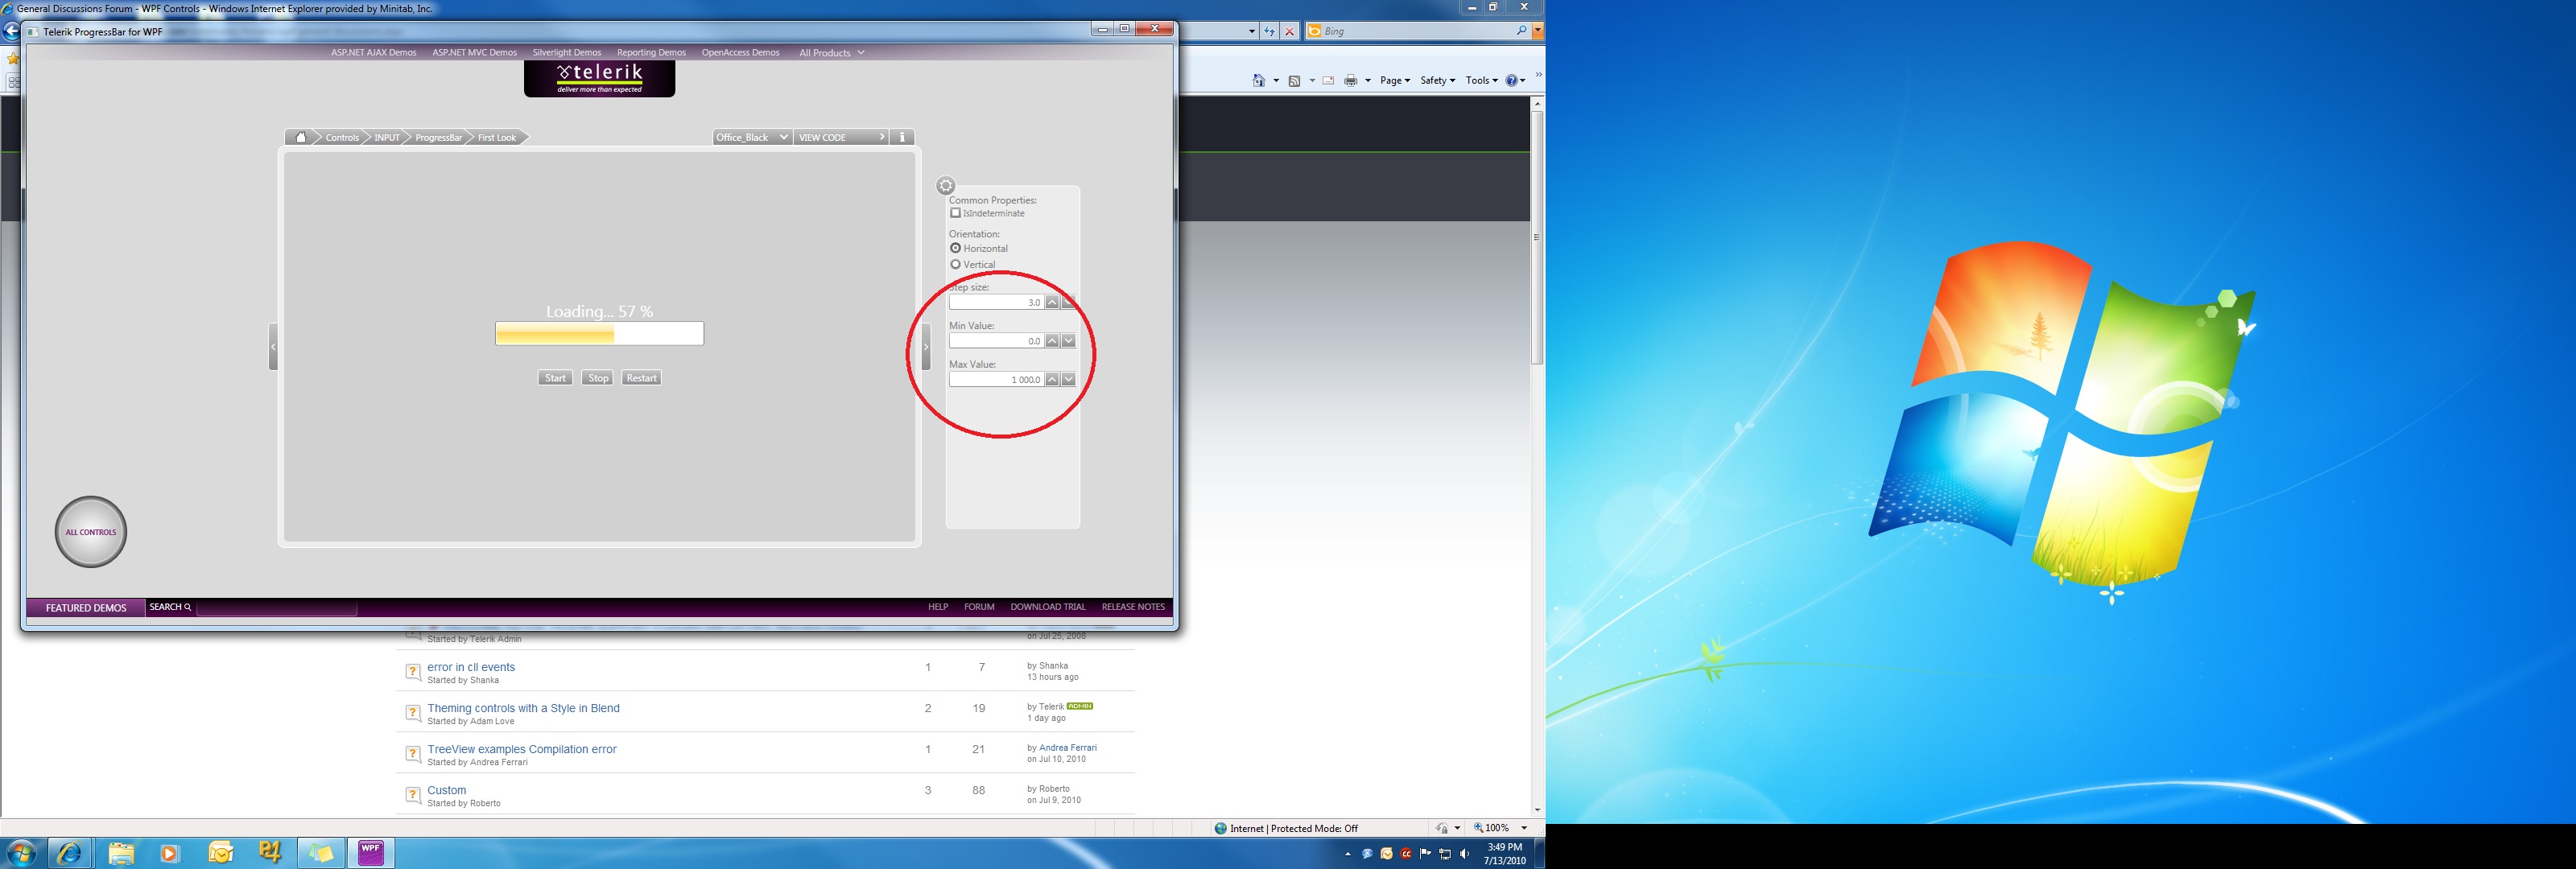This screenshot has width=2576, height=869.
Task: Expand the VIEW CODE panel
Action: coord(842,137)
